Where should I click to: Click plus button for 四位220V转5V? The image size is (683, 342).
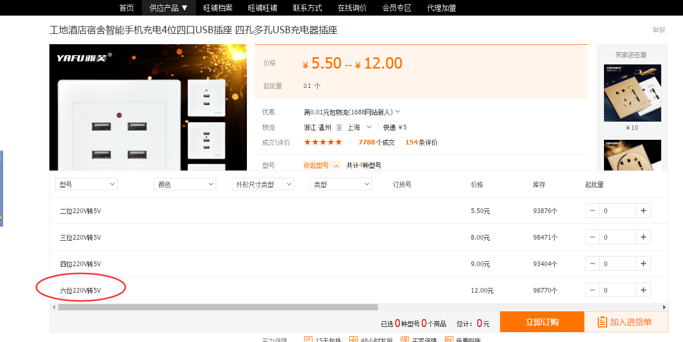click(x=643, y=264)
